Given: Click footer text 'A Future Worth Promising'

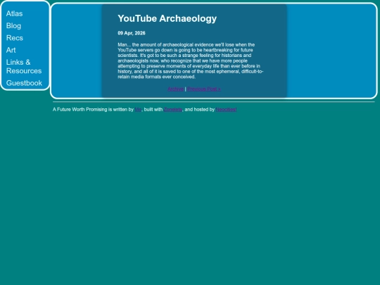Looking at the screenshot, I should (x=80, y=110).
